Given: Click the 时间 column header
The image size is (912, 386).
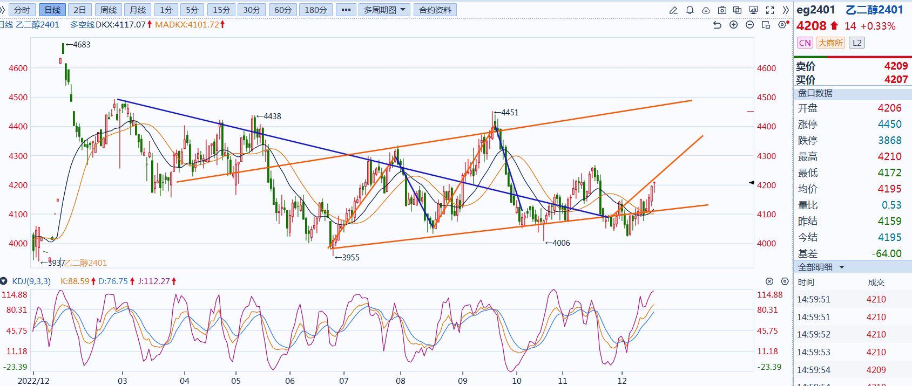Looking at the screenshot, I should tap(806, 282).
